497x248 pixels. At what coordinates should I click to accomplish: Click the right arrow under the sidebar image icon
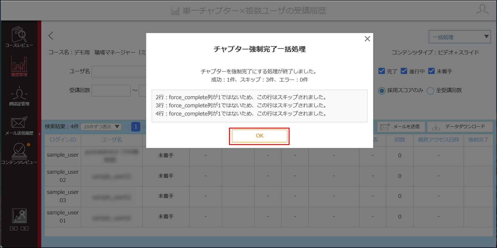click(25, 228)
